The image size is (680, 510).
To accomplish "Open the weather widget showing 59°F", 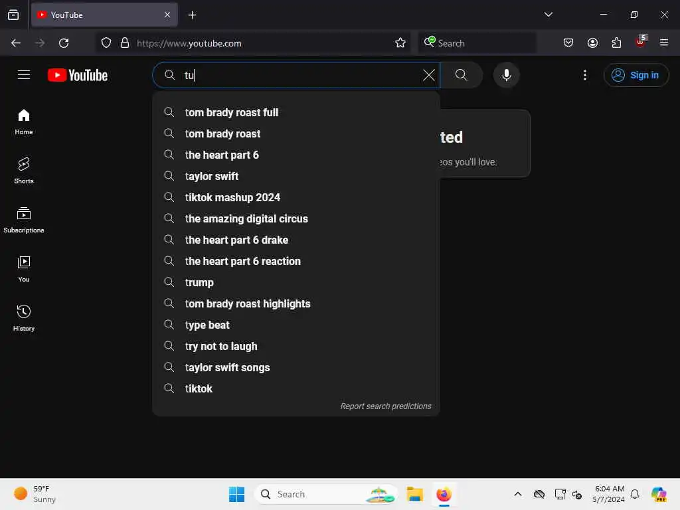I will click(x=36, y=494).
